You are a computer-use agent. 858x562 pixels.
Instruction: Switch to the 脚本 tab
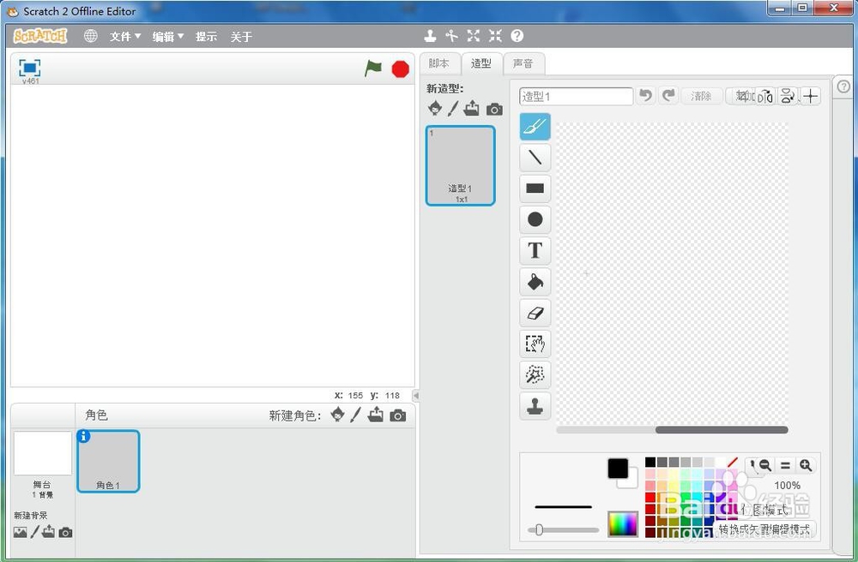pyautogui.click(x=438, y=63)
